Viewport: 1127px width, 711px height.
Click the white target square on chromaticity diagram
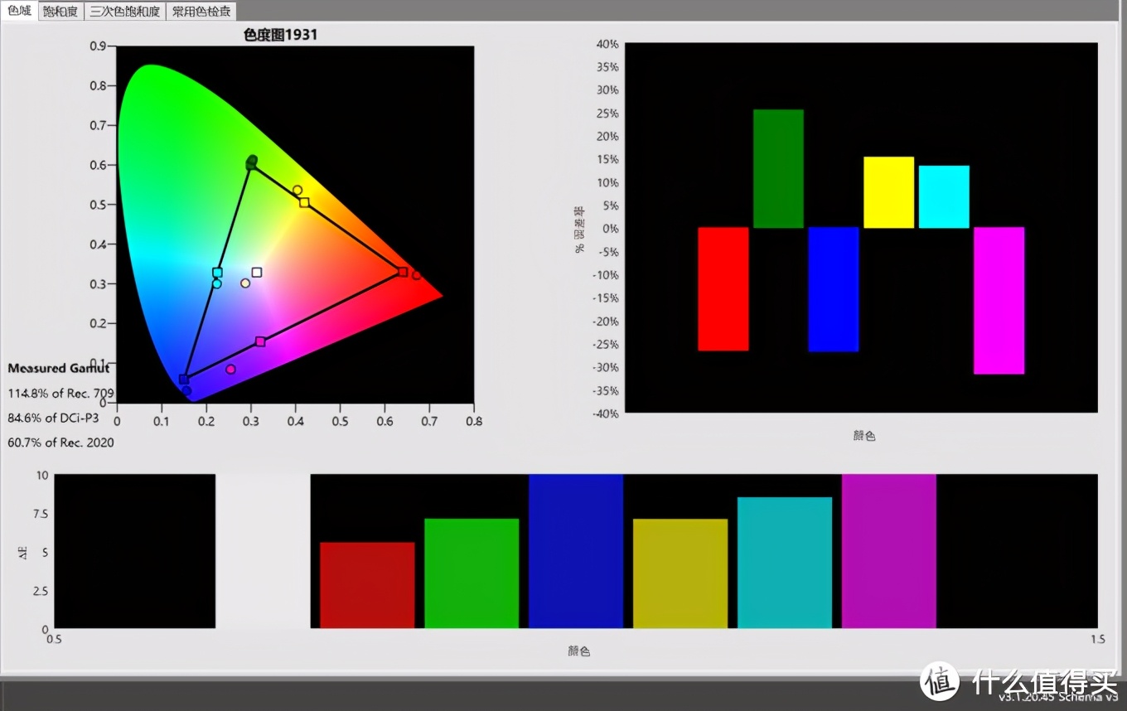[x=257, y=273]
